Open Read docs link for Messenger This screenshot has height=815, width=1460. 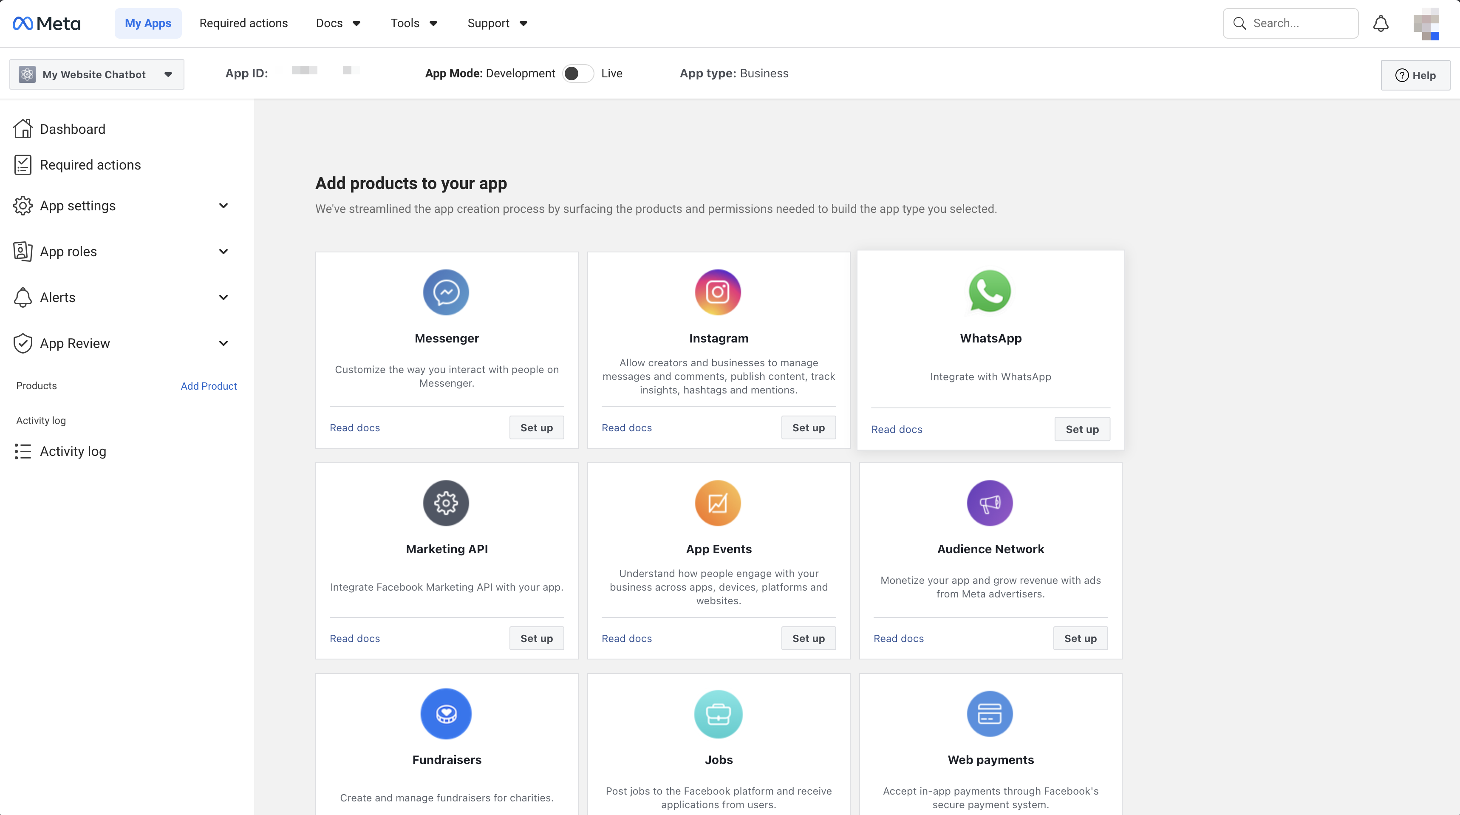tap(355, 428)
